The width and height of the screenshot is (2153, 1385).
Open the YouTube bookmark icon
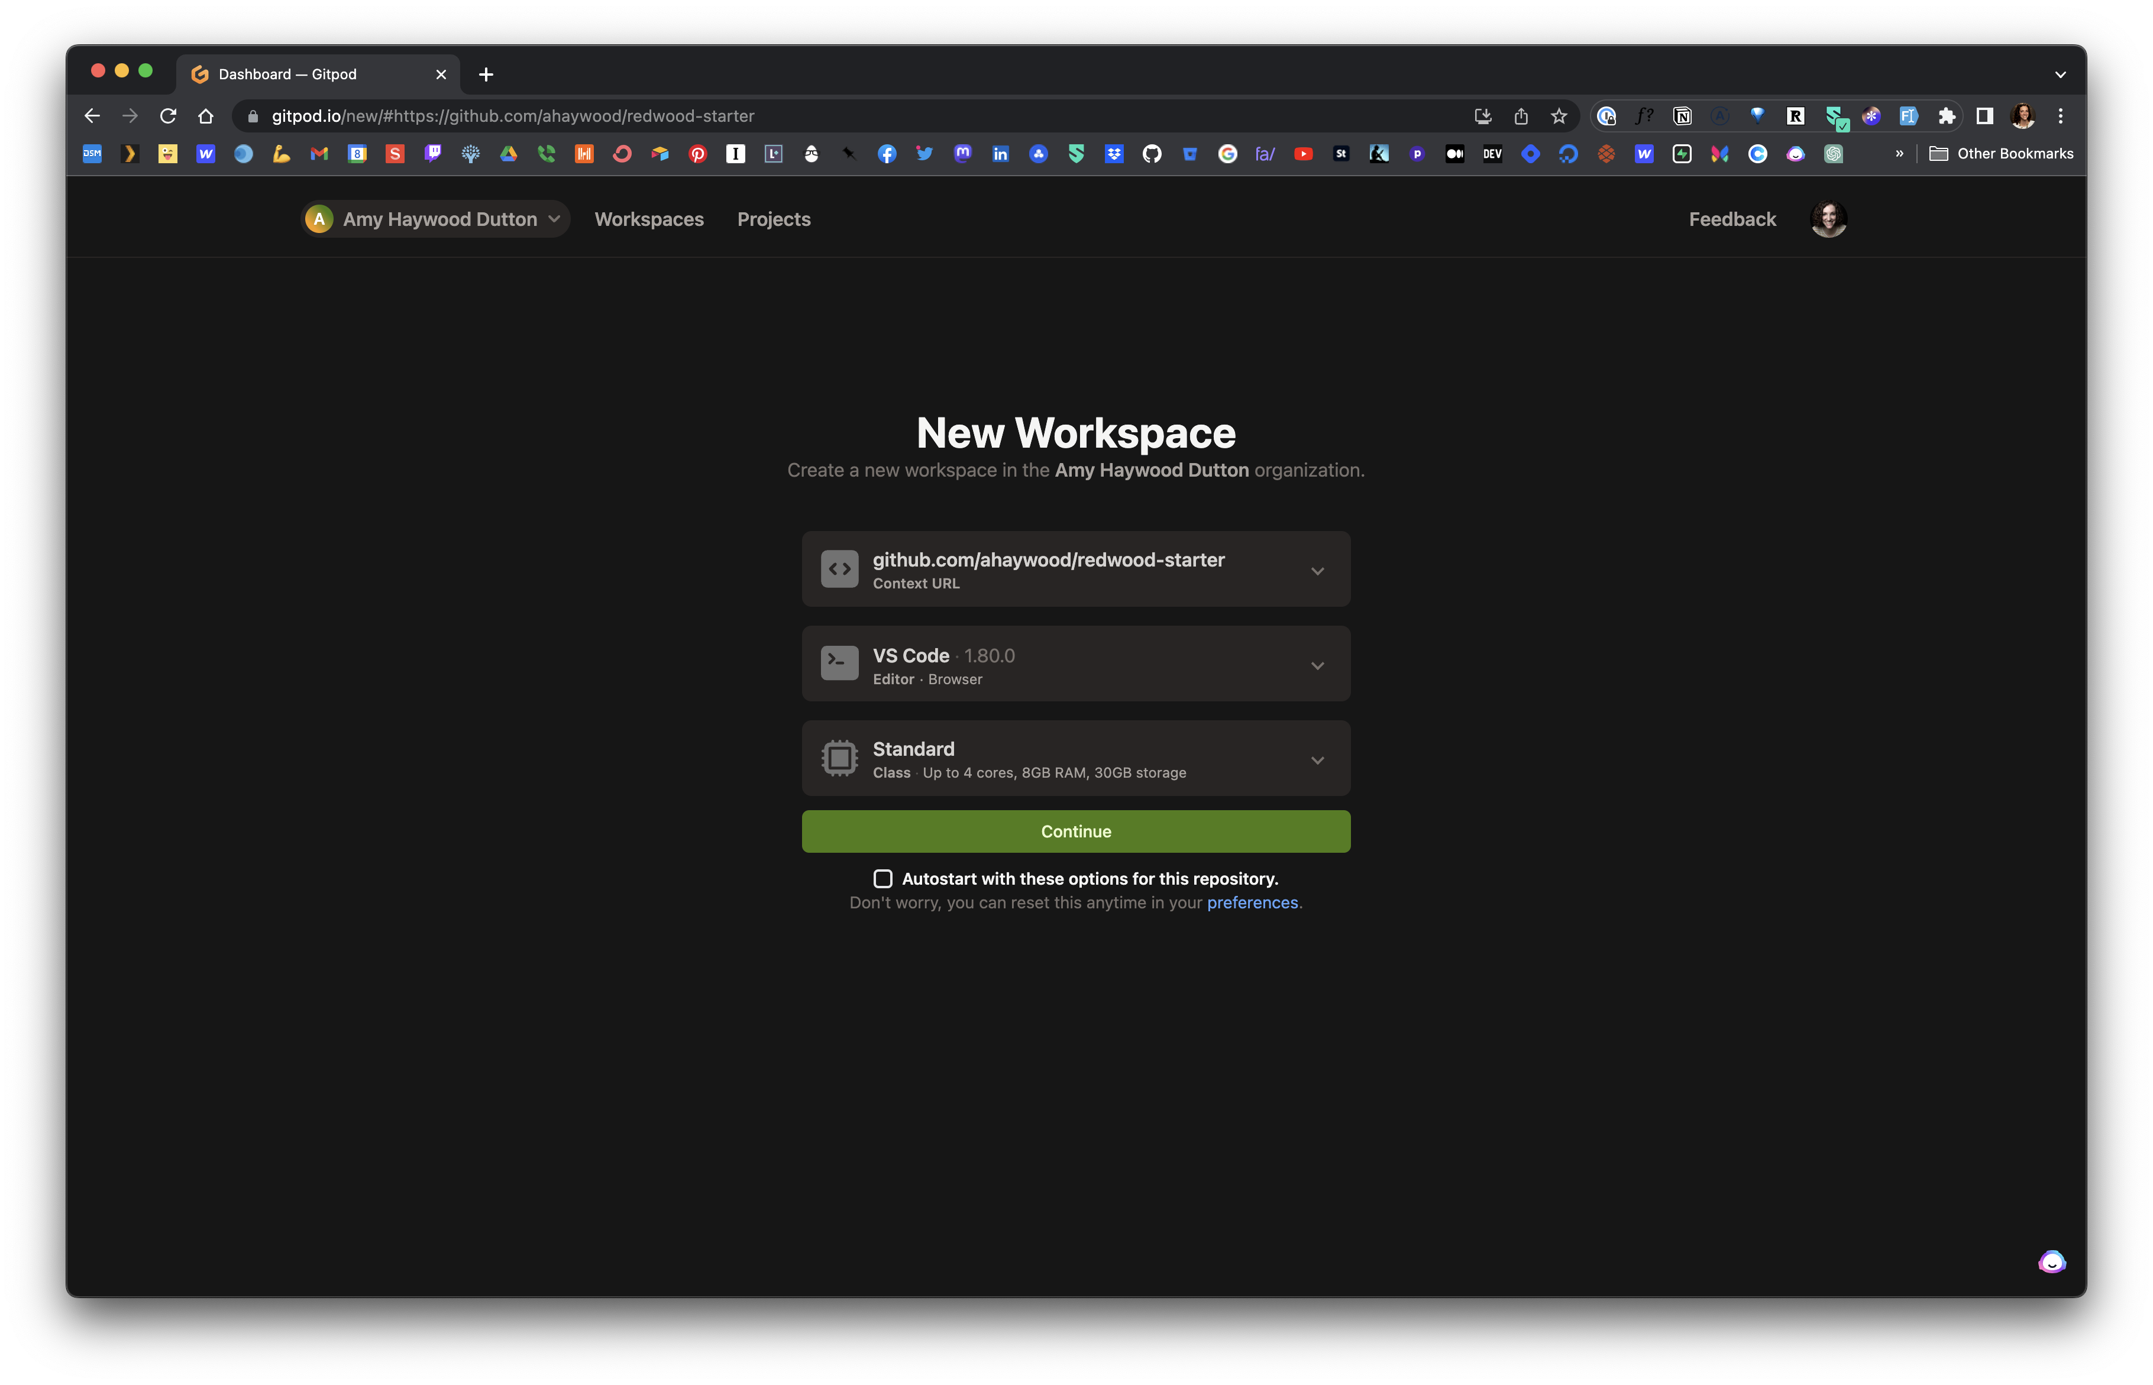1302,154
